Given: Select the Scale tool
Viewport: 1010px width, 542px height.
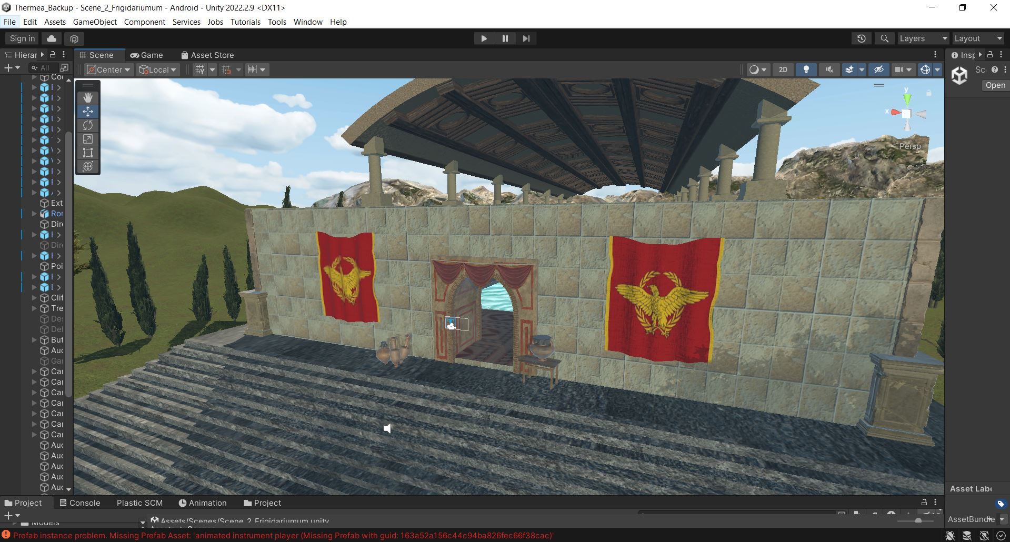Looking at the screenshot, I should [x=88, y=139].
